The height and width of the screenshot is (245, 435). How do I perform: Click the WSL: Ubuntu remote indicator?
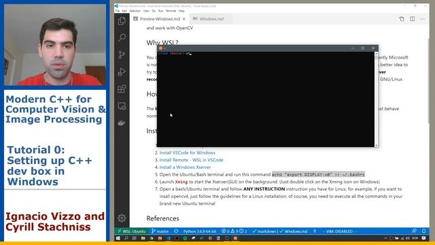tap(131, 231)
